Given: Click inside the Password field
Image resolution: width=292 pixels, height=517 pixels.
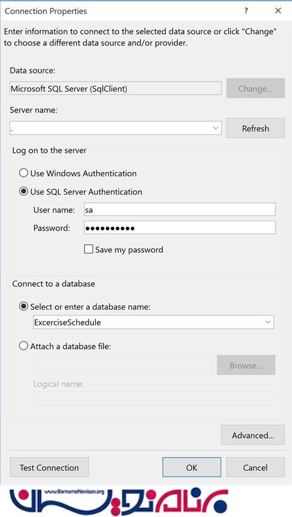Looking at the screenshot, I should coord(180,228).
